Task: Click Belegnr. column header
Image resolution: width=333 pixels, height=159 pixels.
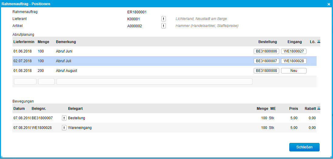Action: coord(39,109)
